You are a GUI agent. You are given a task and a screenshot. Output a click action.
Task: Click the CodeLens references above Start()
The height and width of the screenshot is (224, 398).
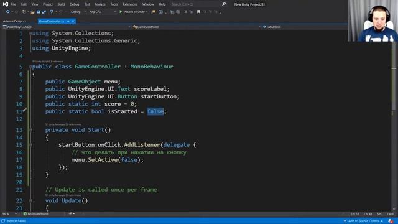coord(74,124)
